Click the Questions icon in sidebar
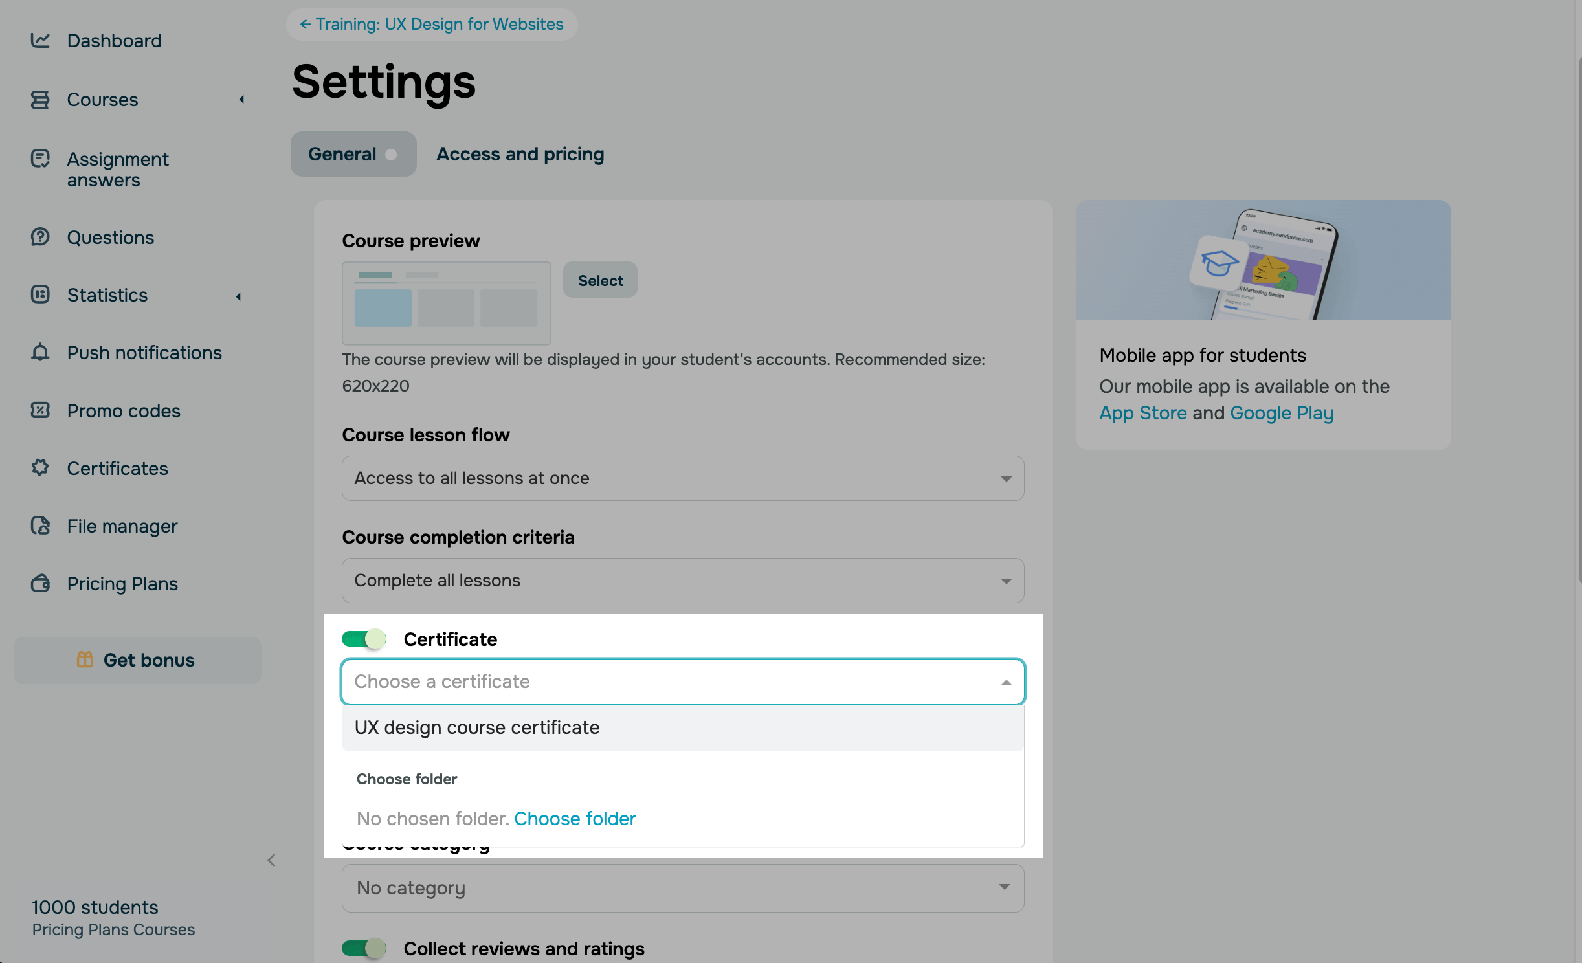Screen dimensions: 1582x963 pyautogui.click(x=40, y=237)
